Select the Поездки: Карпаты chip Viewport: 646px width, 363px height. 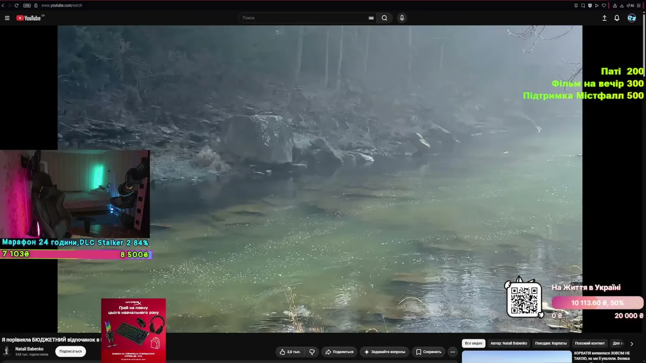[551, 343]
